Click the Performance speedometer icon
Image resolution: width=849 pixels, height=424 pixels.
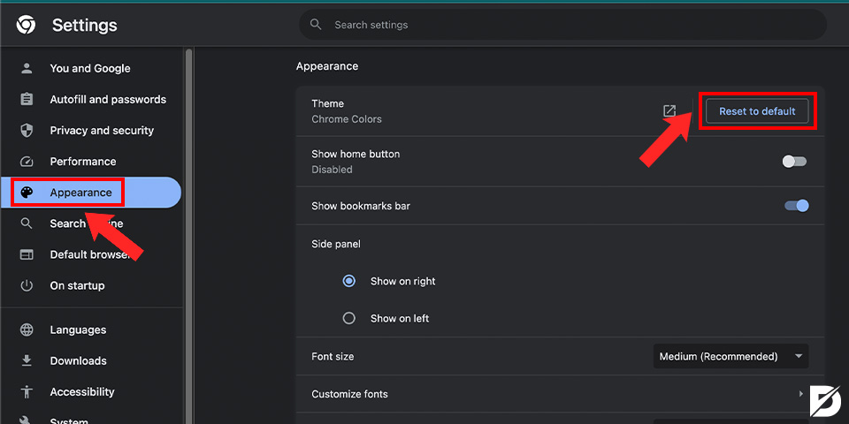pyautogui.click(x=27, y=161)
